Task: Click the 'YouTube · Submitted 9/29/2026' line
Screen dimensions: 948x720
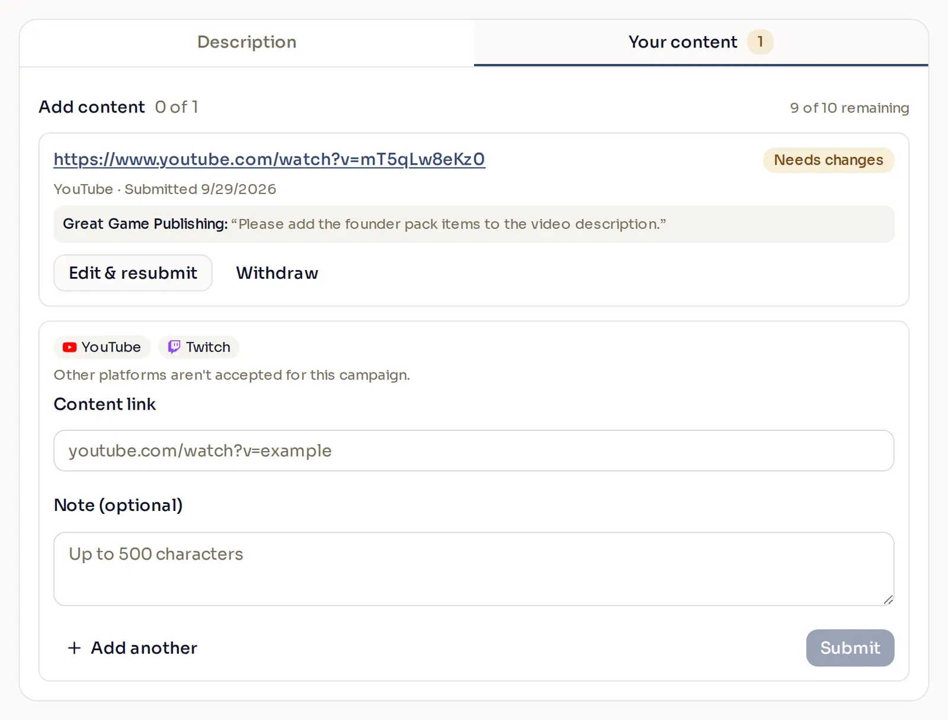Action: click(165, 189)
